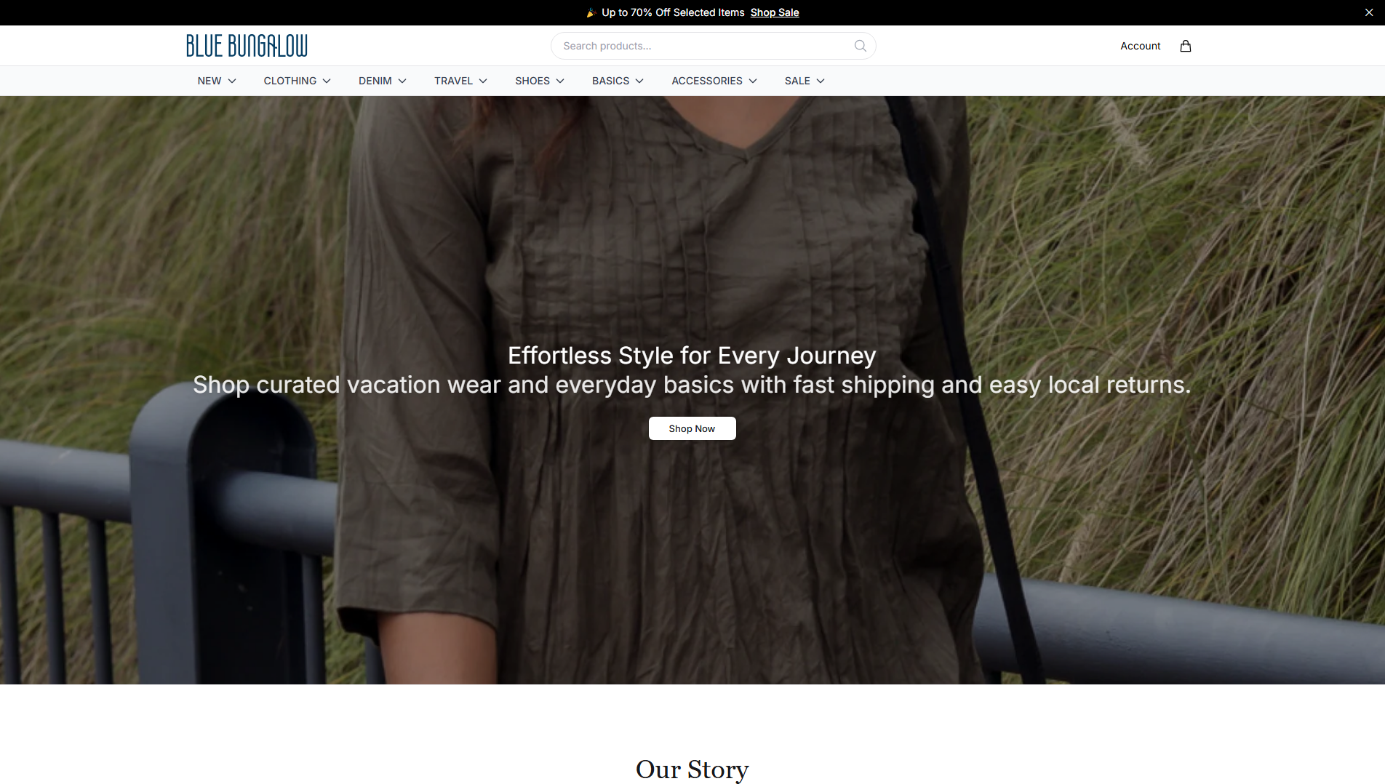Viewport: 1385px width, 784px height.
Task: Open the Account link
Action: click(1140, 46)
